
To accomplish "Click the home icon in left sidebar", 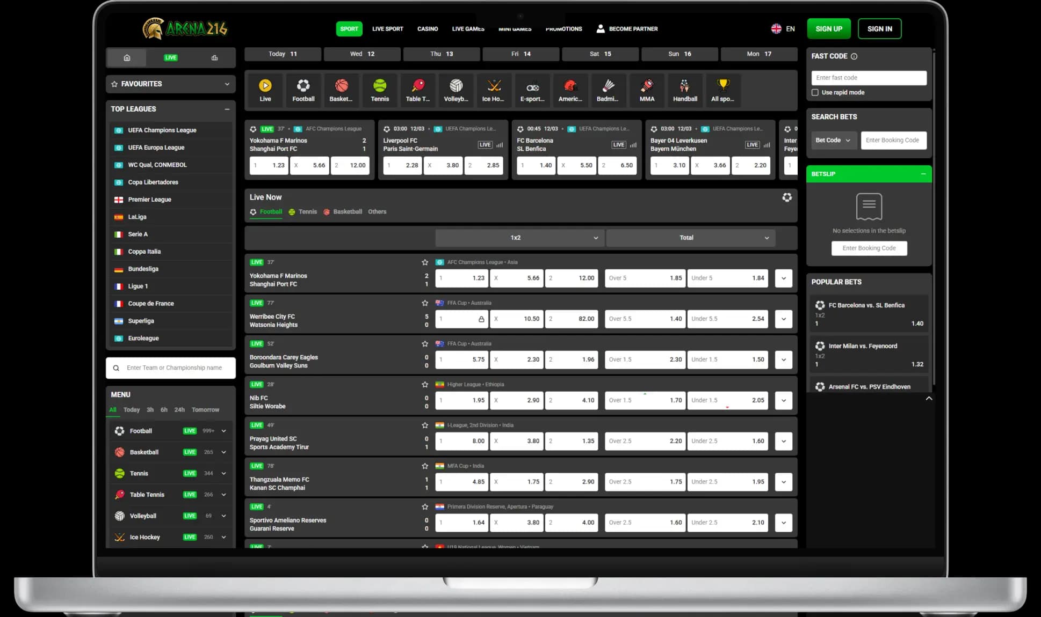I will pyautogui.click(x=127, y=57).
